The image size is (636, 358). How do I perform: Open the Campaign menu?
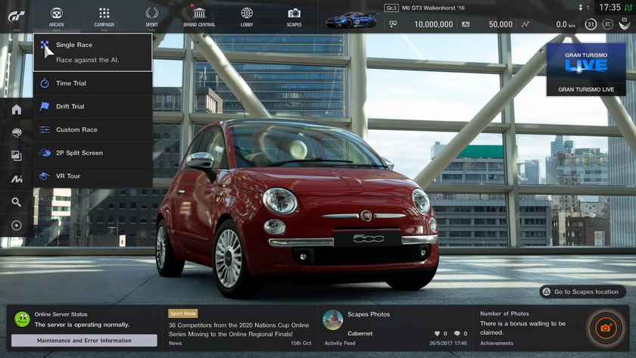click(104, 17)
